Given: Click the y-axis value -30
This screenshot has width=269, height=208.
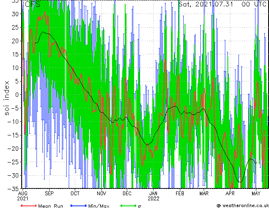Looking at the screenshot, I should [13, 176].
